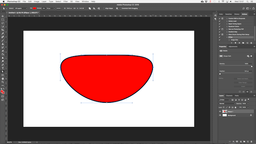
Task: Select the Crop tool
Action: pos(3,30)
